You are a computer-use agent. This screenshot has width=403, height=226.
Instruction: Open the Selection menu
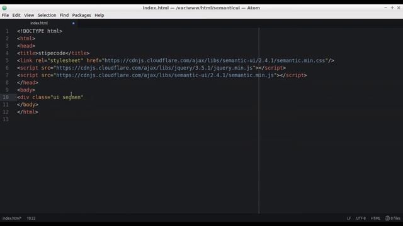[47, 15]
